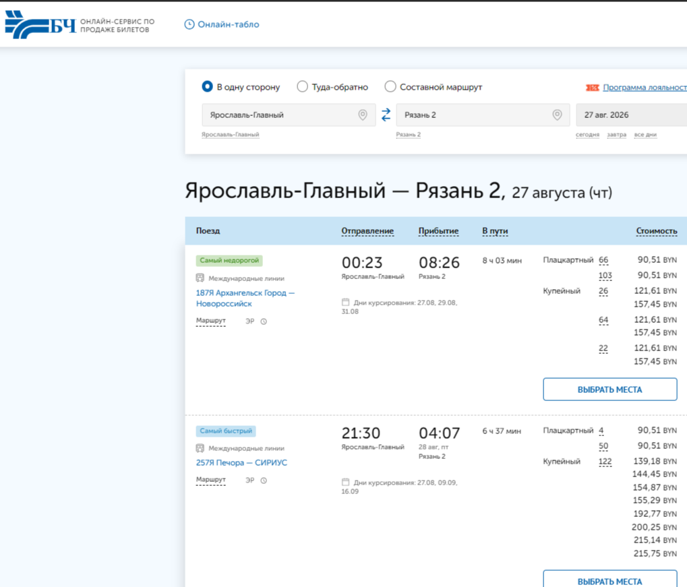
Task: Select the Составной маршрут radio option
Action: (x=390, y=86)
